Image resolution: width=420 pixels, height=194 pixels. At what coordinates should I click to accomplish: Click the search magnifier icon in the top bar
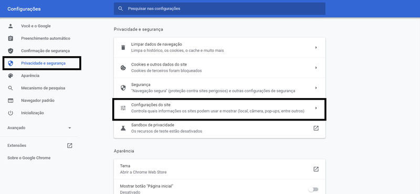(x=121, y=8)
